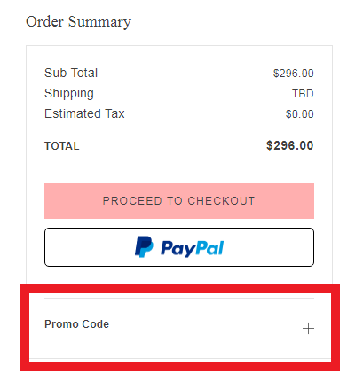The image size is (363, 381).
Task: Click the Estimated Tax label
Action: coord(84,113)
